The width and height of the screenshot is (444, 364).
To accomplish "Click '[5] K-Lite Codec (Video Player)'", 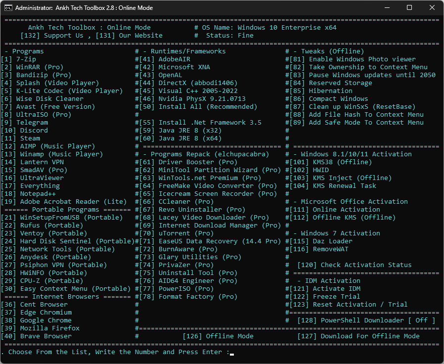I will click(62, 91).
